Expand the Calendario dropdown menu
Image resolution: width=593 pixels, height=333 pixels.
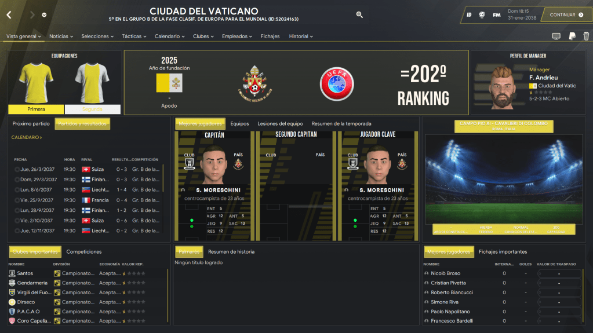point(169,36)
